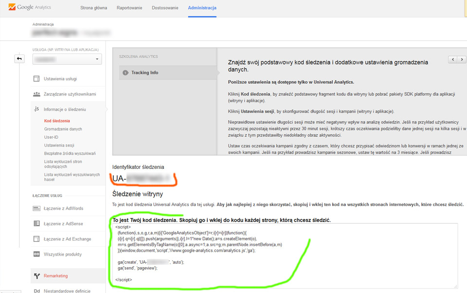
Task: Click the step 1 number badge
Action: 126,73
